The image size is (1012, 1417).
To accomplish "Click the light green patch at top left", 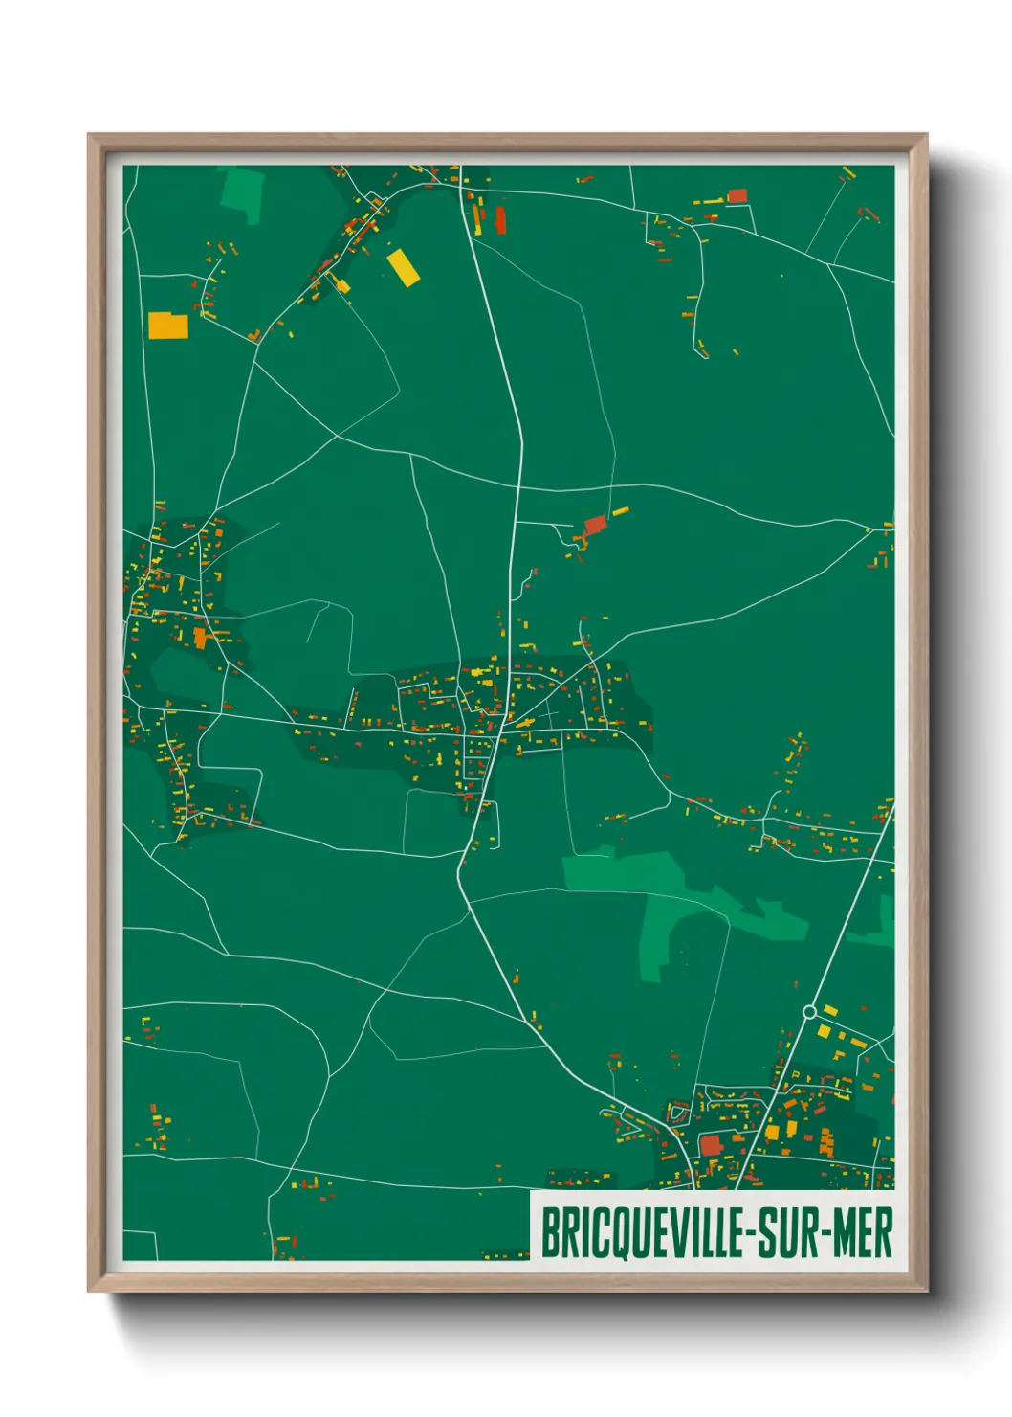I will (241, 190).
